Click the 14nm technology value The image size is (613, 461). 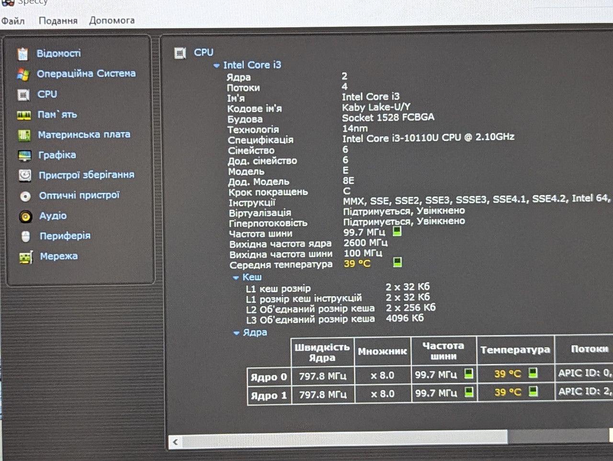[355, 128]
